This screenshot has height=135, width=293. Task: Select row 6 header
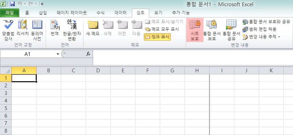(6, 116)
